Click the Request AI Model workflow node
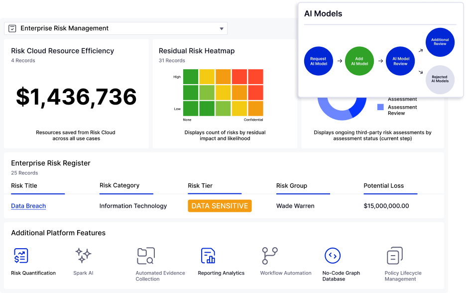 [318, 61]
